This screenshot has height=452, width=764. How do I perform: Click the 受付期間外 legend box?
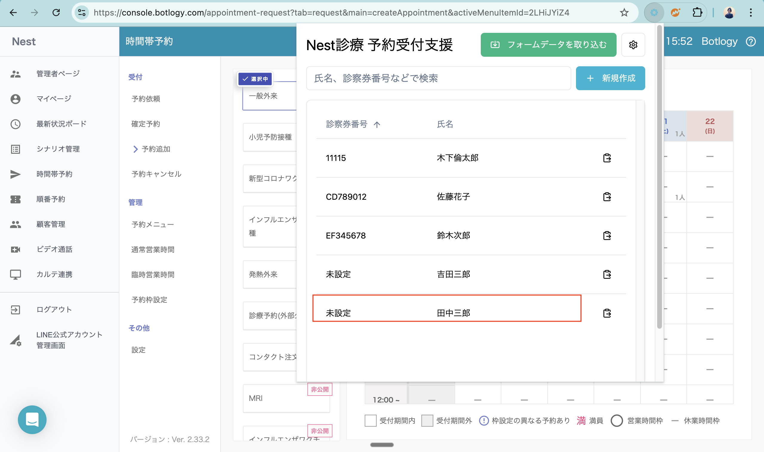[427, 421]
